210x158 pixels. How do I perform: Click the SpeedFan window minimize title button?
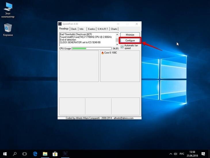[x=118, y=24]
